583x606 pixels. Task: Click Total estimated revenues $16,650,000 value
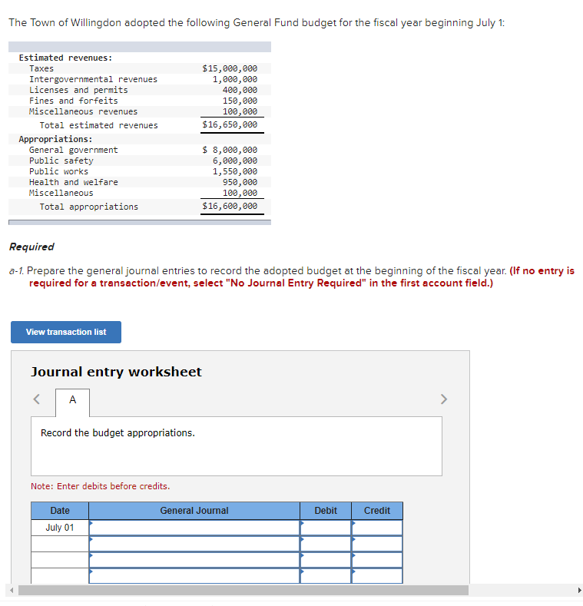pos(230,124)
